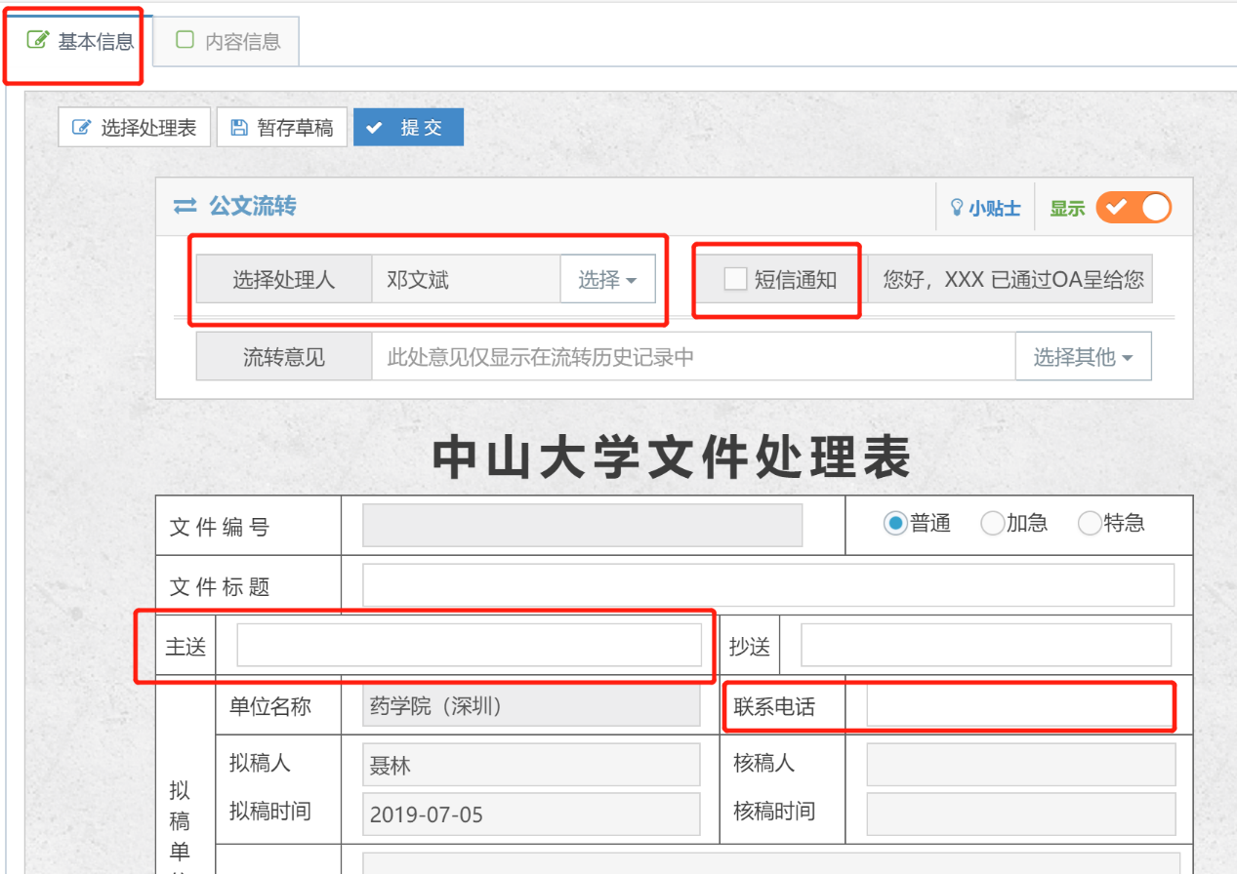
Task: Click the 公文流转 transfer arrows icon
Action: point(185,207)
